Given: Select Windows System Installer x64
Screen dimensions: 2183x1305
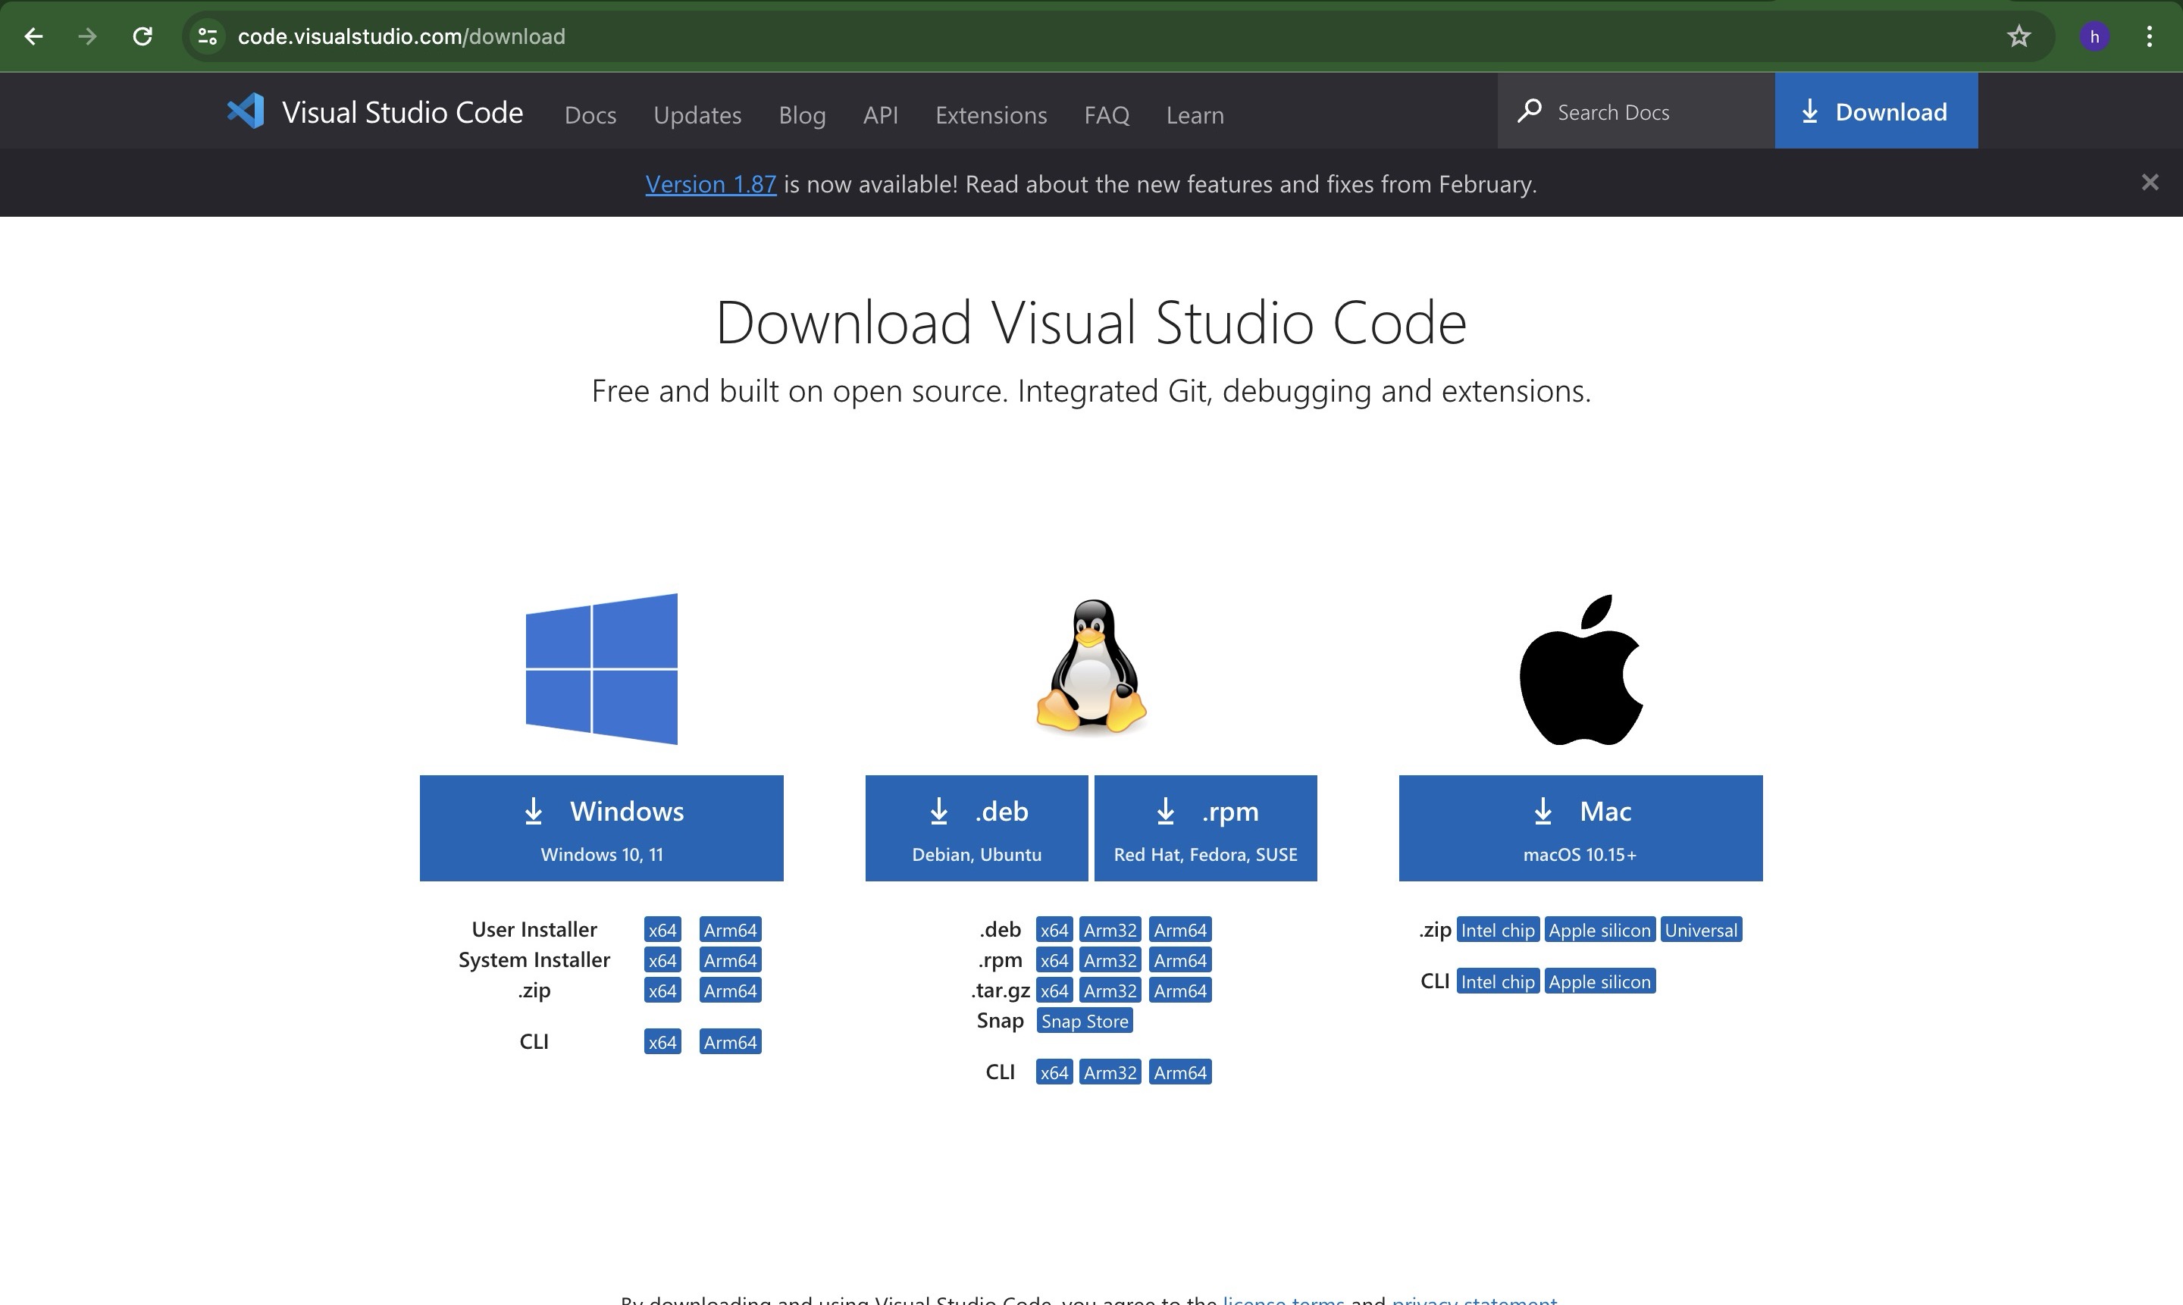Looking at the screenshot, I should click(x=662, y=960).
